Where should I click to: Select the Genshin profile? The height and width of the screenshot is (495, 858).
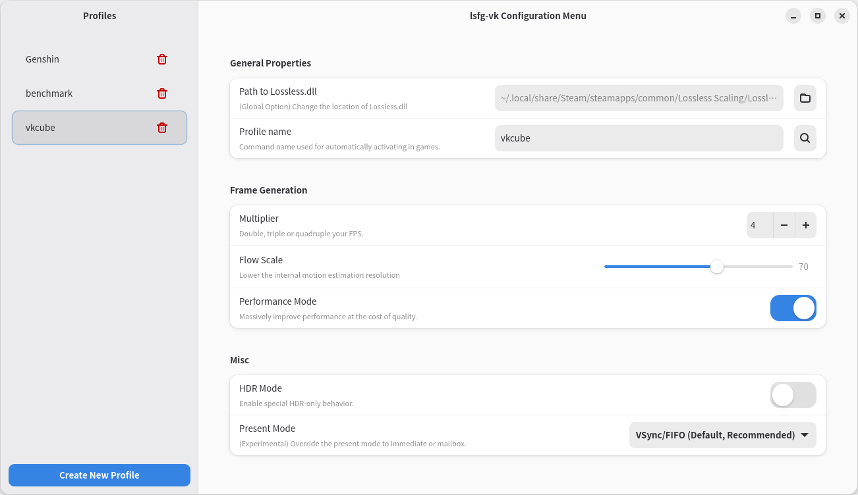click(79, 59)
